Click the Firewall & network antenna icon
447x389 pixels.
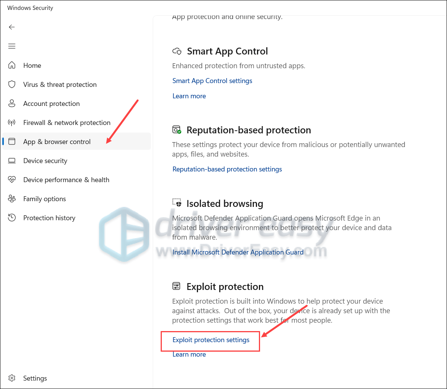[12, 123]
